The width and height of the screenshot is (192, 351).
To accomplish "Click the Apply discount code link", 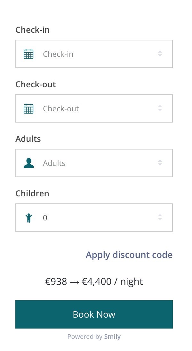I will (129, 255).
